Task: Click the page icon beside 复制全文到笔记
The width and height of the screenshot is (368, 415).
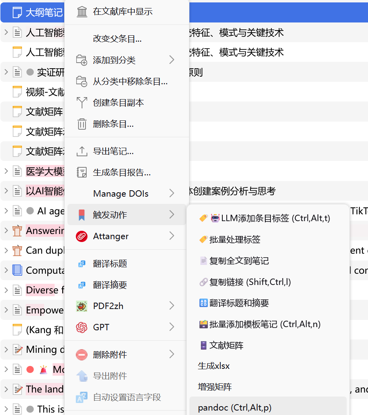Action: (203, 261)
